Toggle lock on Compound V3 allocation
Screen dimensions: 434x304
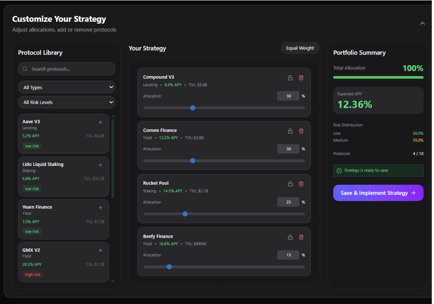pos(290,78)
